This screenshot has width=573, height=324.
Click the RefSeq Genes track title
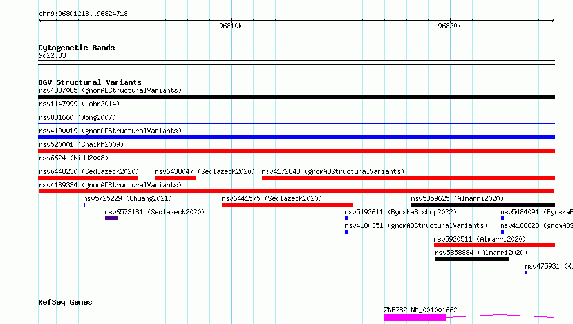[x=65, y=302]
